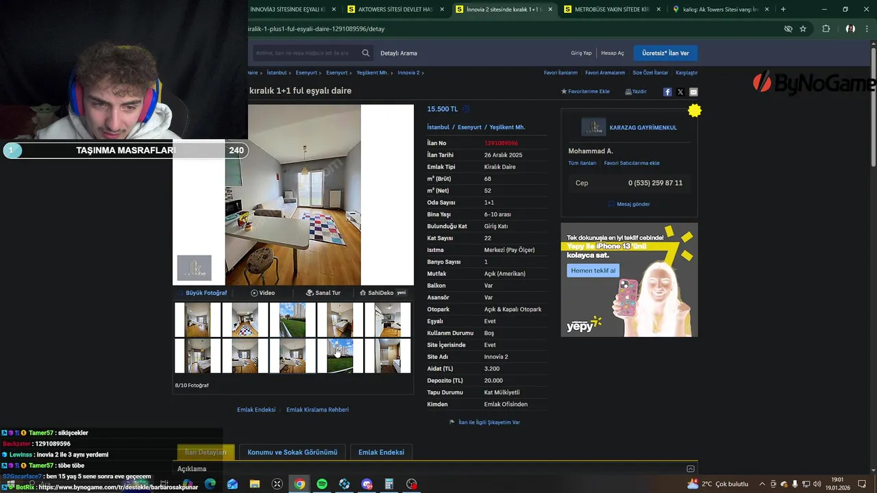Open Spotify from the taskbar
Viewport: 877px width, 493px height.
point(322,484)
